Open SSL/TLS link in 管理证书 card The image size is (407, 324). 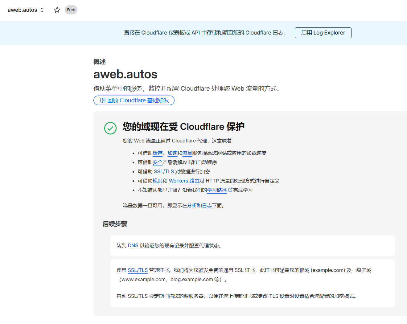138,270
